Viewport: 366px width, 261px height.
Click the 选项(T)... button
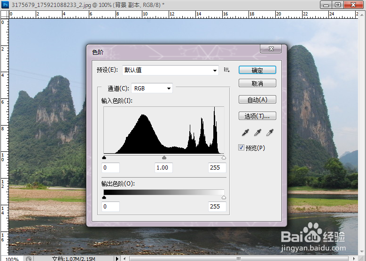(x=257, y=116)
